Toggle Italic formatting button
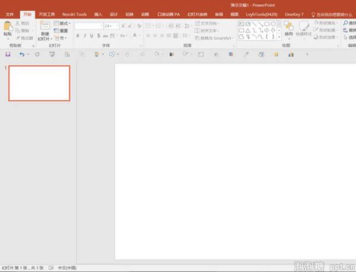The width and height of the screenshot is (356, 272). (x=85, y=36)
